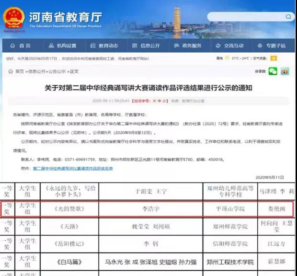
Task: Select small font size 小
Action: 164,101
